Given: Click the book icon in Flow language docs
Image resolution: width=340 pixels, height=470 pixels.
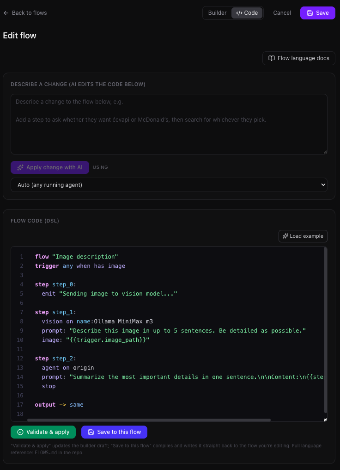Looking at the screenshot, I should 272,58.
